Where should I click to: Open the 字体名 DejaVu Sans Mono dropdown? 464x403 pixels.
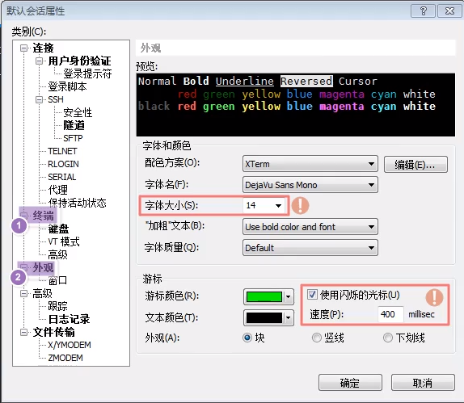[x=310, y=185]
